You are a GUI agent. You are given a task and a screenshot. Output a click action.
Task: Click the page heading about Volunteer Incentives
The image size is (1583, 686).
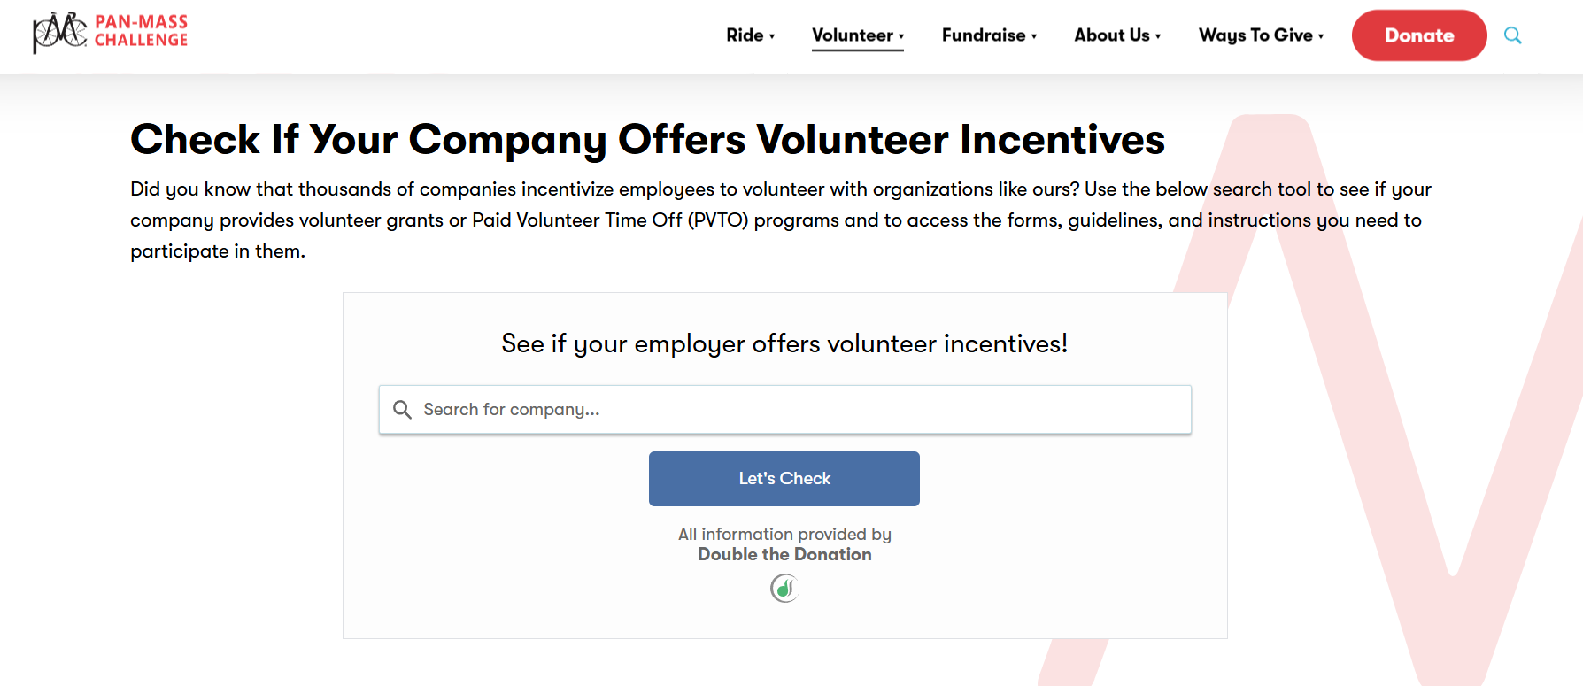[x=647, y=140]
